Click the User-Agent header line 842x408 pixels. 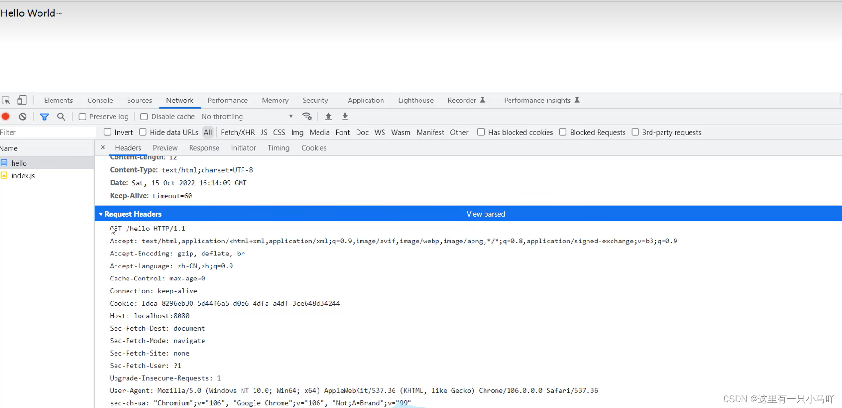[354, 390]
